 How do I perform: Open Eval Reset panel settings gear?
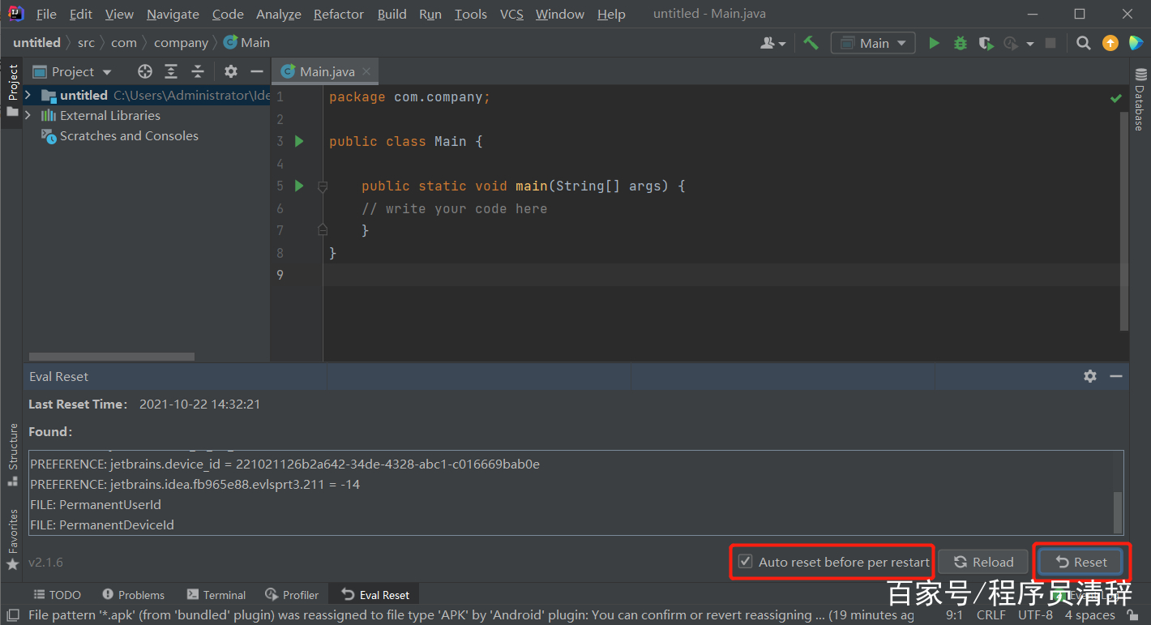tap(1090, 376)
